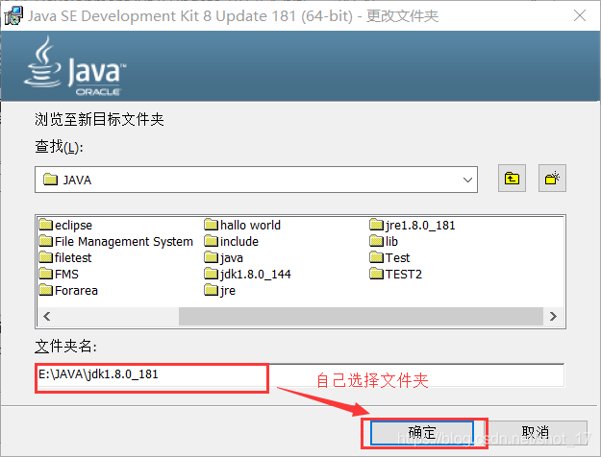Click the FMS folder icon
The image size is (601, 457).
pyautogui.click(x=45, y=274)
